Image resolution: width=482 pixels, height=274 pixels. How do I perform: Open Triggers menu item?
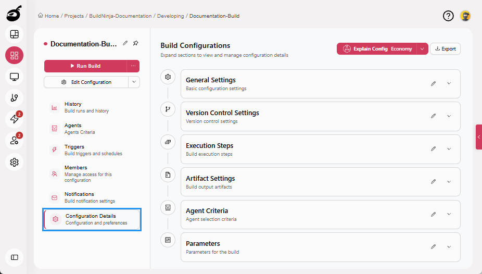(92, 150)
